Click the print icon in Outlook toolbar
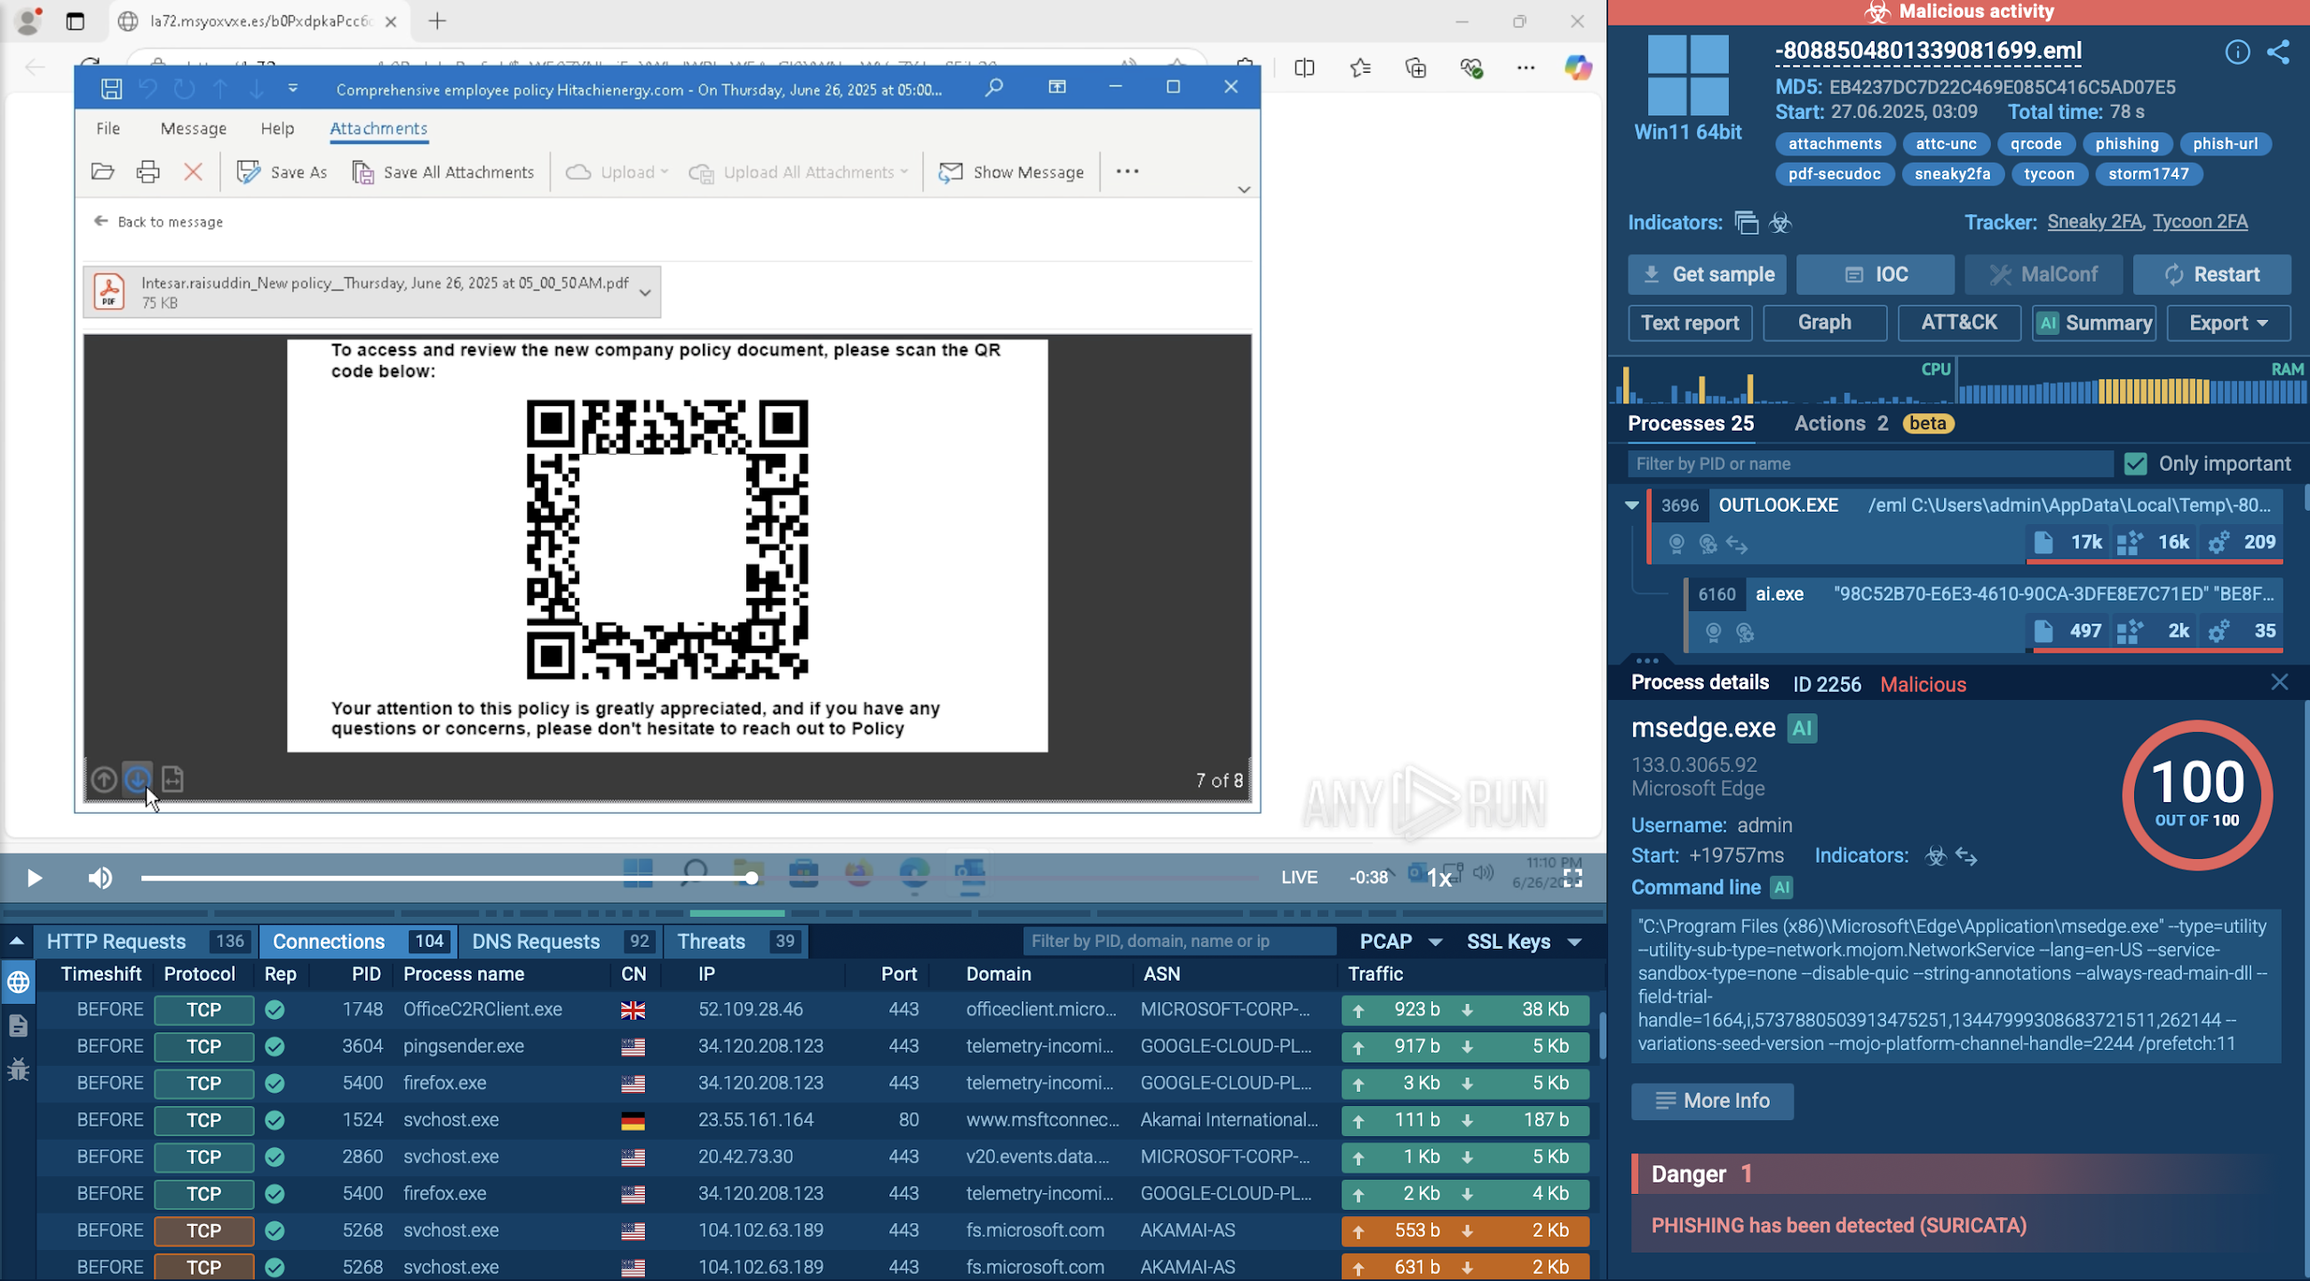The image size is (2310, 1281). click(148, 172)
